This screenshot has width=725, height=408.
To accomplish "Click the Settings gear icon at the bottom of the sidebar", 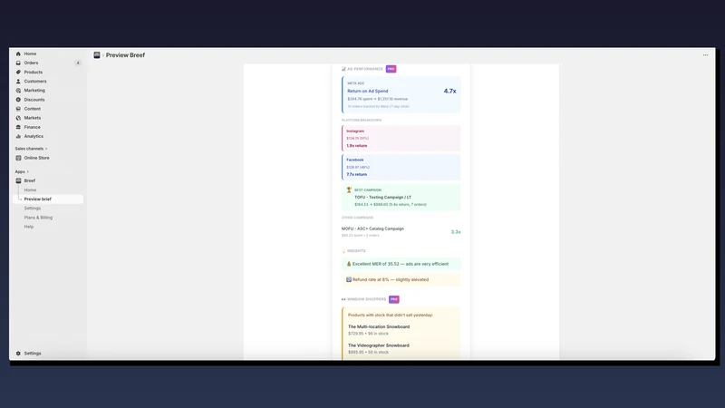I will tap(18, 354).
